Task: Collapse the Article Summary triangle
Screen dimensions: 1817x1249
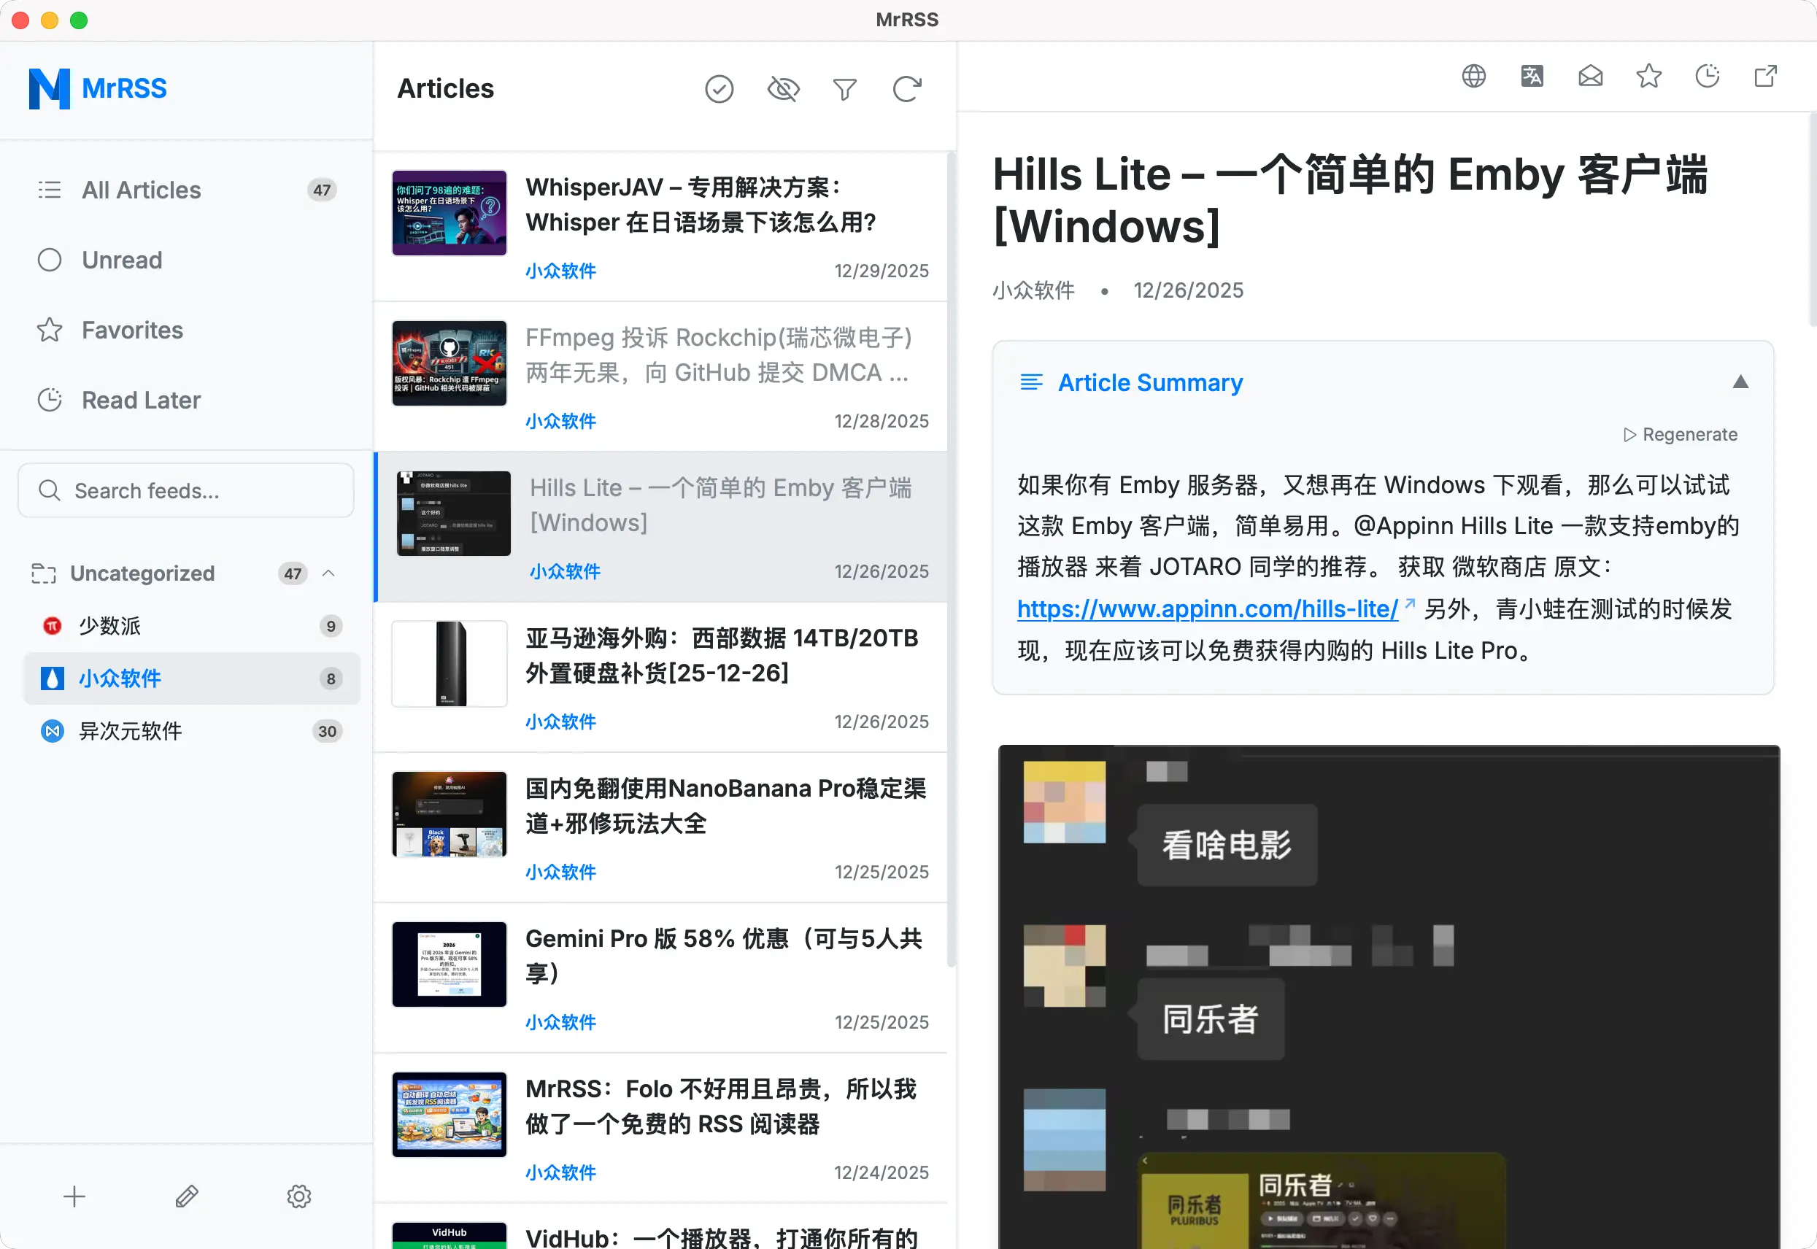Action: coord(1740,382)
